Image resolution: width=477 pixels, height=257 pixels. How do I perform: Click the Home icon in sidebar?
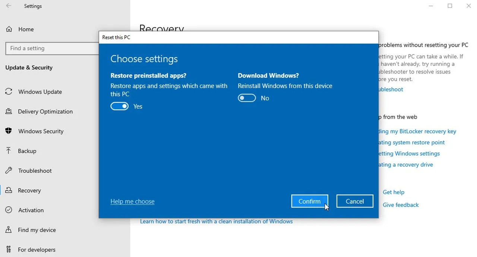click(9, 29)
